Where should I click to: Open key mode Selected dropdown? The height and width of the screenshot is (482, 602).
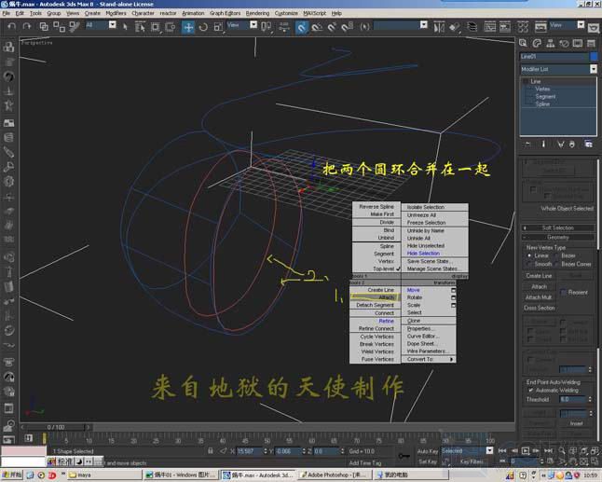pos(489,450)
